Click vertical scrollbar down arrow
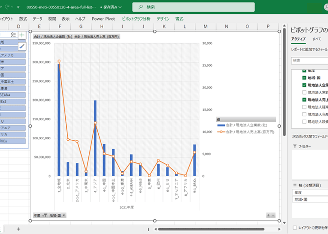The width and height of the screenshot is (328, 234). click(284, 223)
